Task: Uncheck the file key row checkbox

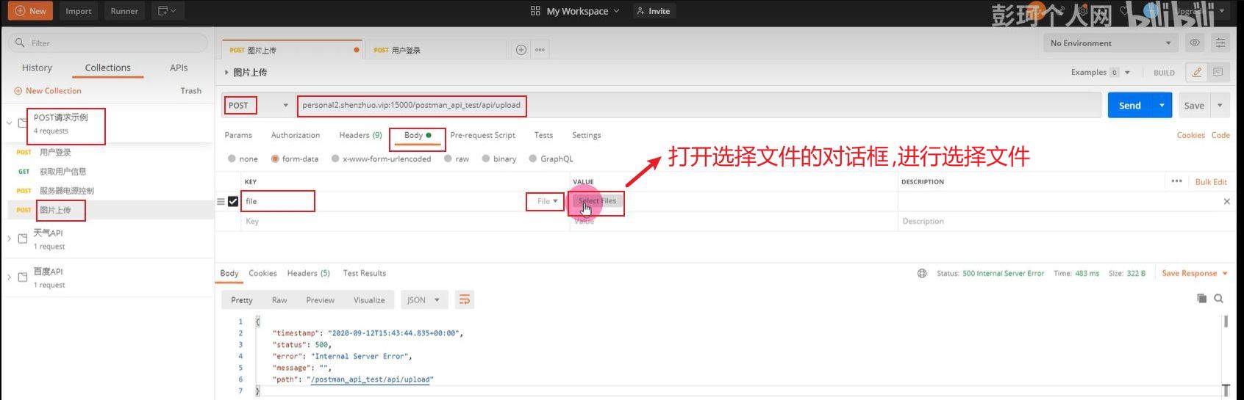Action: coord(233,201)
